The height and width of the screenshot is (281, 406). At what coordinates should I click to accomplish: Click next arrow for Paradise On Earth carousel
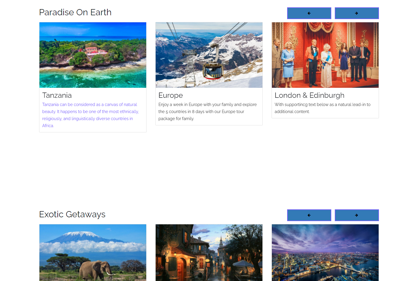(357, 13)
